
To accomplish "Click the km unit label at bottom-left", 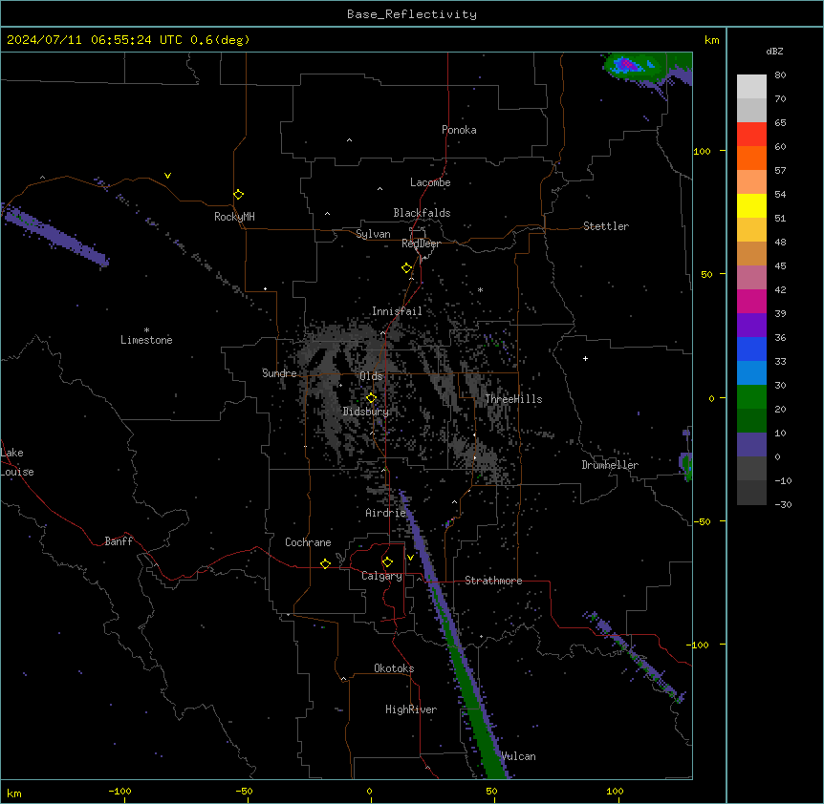I will tap(13, 793).
